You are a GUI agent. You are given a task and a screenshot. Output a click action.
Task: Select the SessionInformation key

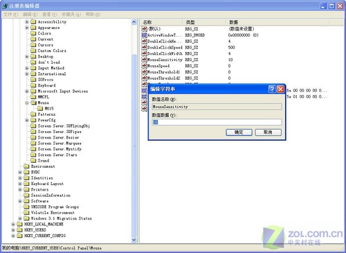click(51, 195)
